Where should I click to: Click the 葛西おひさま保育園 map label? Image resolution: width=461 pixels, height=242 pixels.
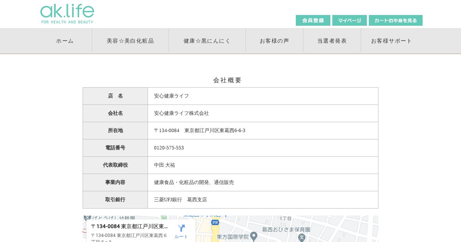tap(286, 229)
